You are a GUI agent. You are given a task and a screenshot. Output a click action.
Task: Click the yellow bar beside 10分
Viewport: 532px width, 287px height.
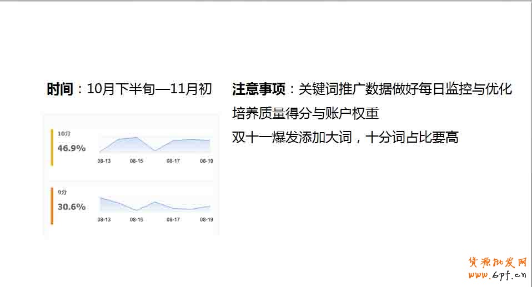pos(52,147)
